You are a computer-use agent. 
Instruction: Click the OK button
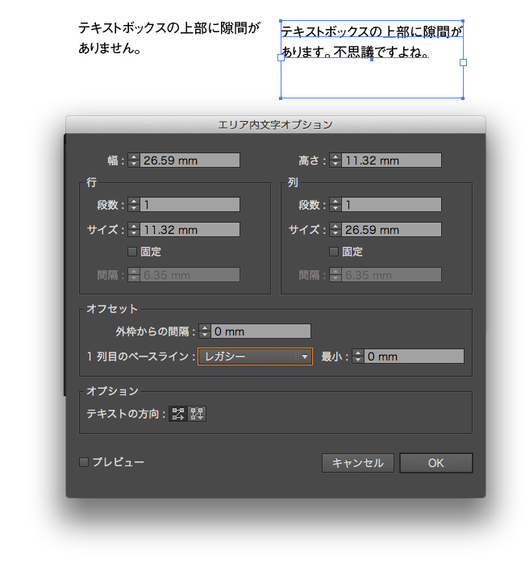(436, 463)
